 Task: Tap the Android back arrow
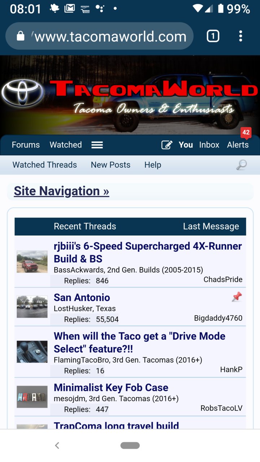pyautogui.click(x=57, y=445)
